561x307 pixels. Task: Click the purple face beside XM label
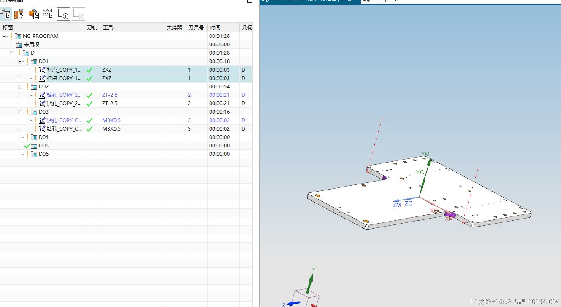click(450, 215)
